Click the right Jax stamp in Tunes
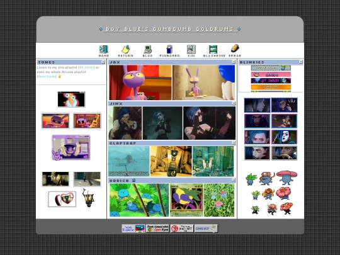This screenshot has width=340, height=255. pos(87,121)
